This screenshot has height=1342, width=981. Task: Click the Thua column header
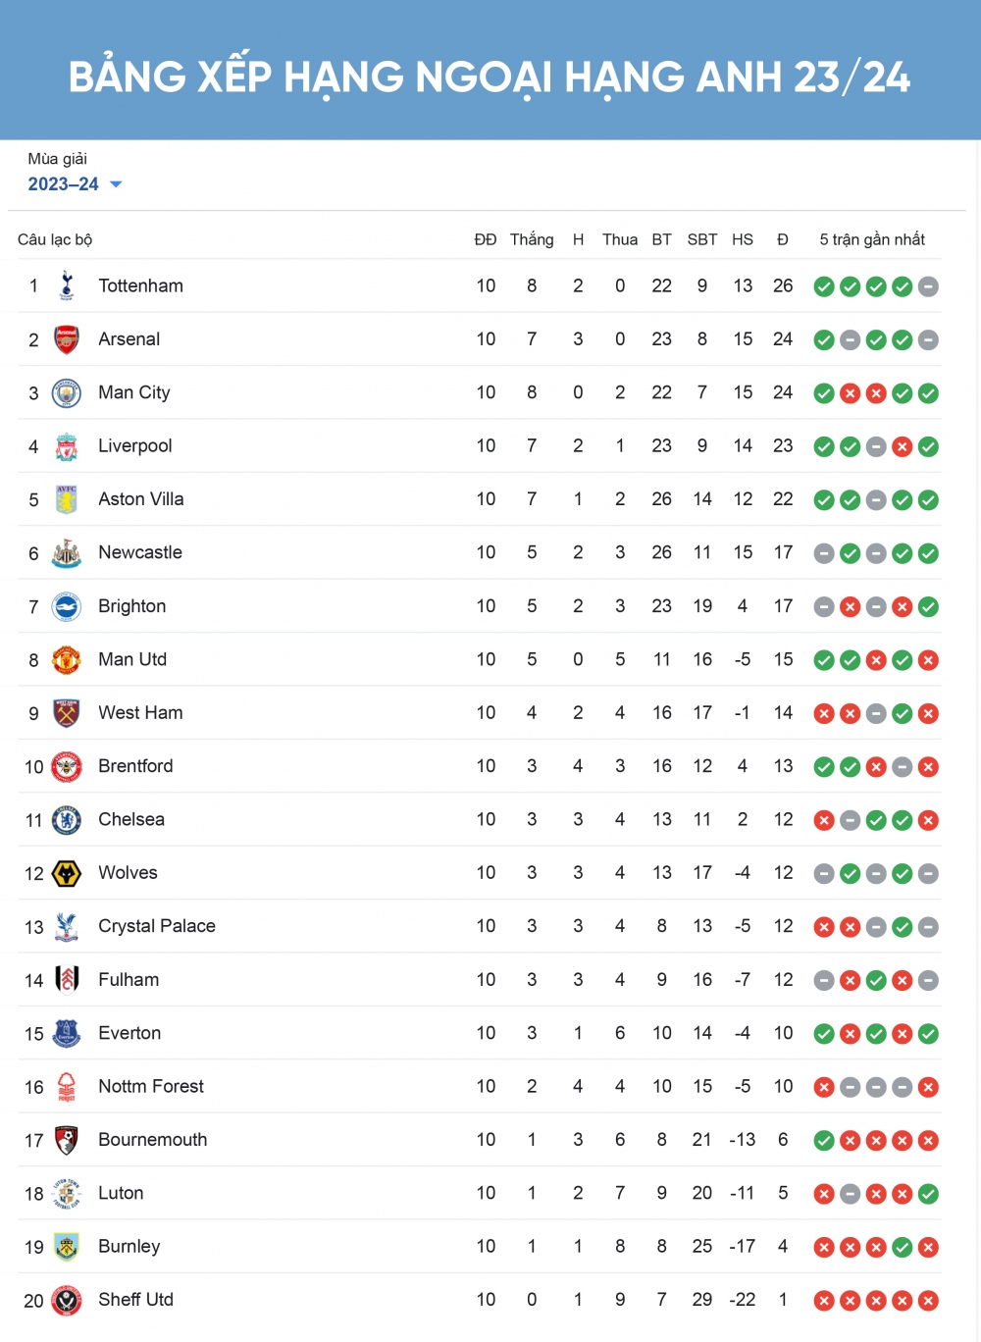[x=620, y=239]
